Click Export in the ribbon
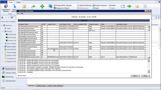The image size is (161, 90). [x=96, y=8]
